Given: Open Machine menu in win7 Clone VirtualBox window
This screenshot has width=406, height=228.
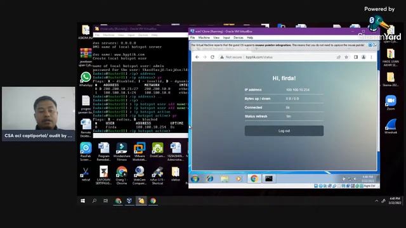Looking at the screenshot, I should 204,38.
